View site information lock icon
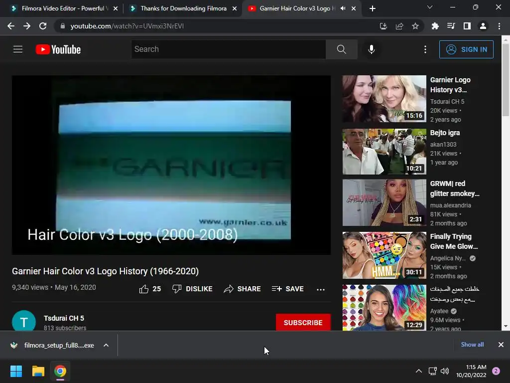The width and height of the screenshot is (510, 383). (63, 26)
